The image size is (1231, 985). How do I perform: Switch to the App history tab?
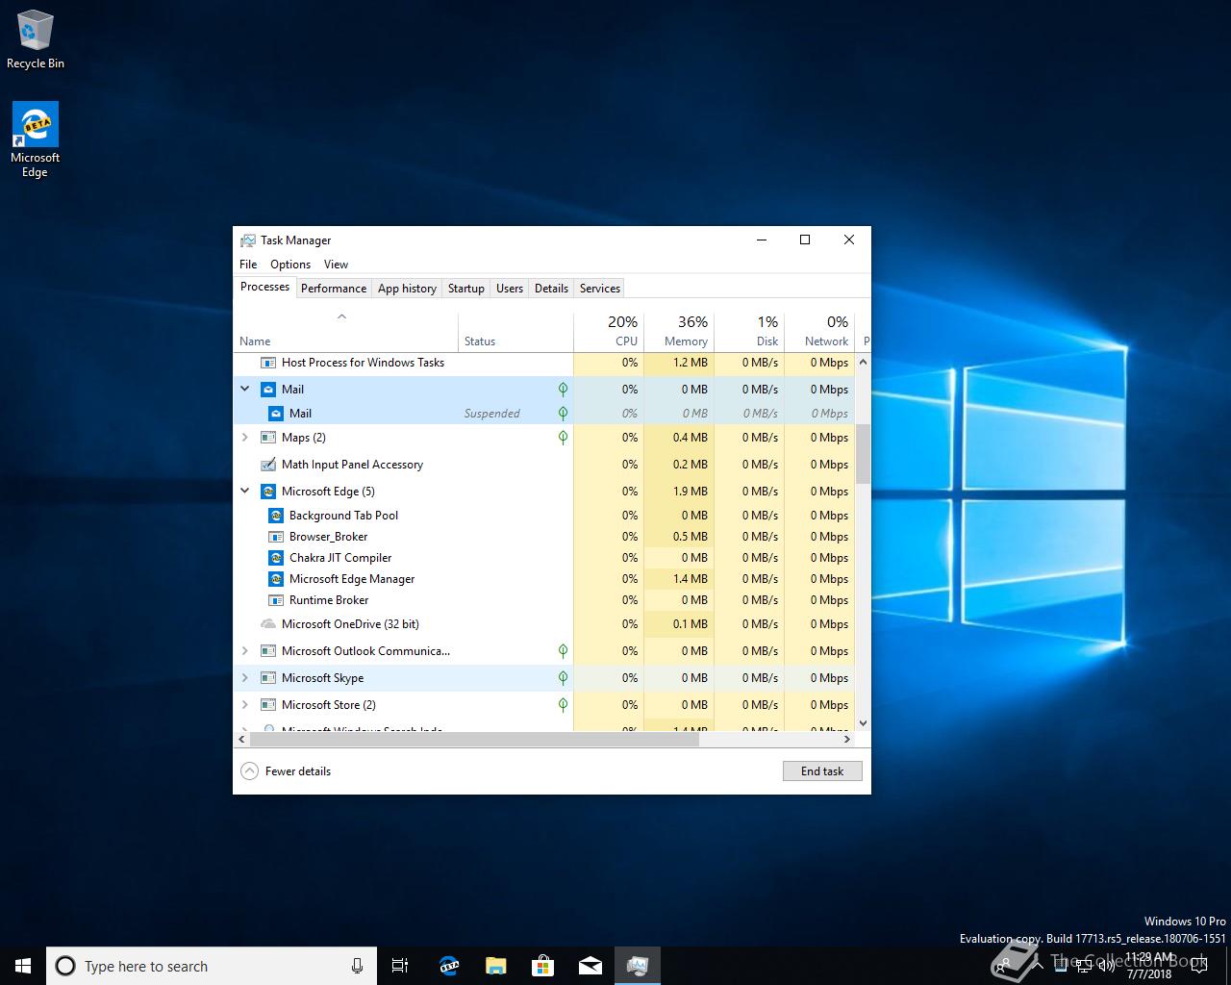pos(407,289)
